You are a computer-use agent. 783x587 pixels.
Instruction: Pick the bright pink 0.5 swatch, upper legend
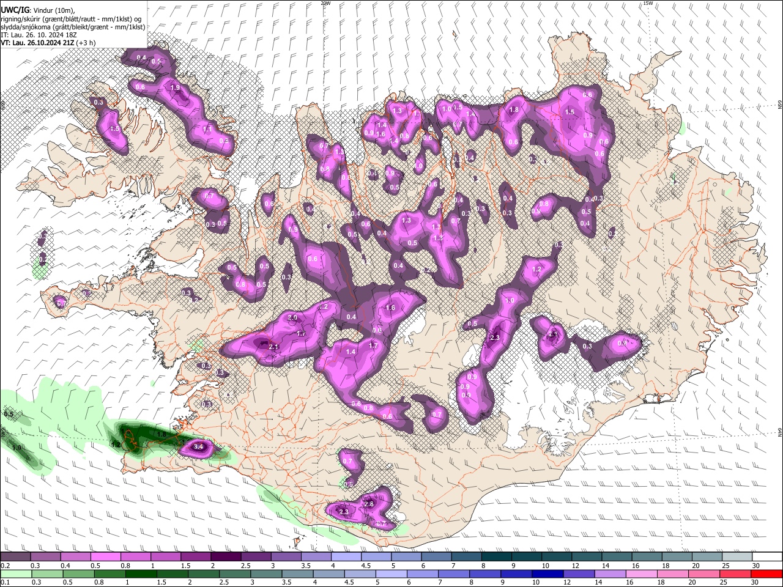105,557
